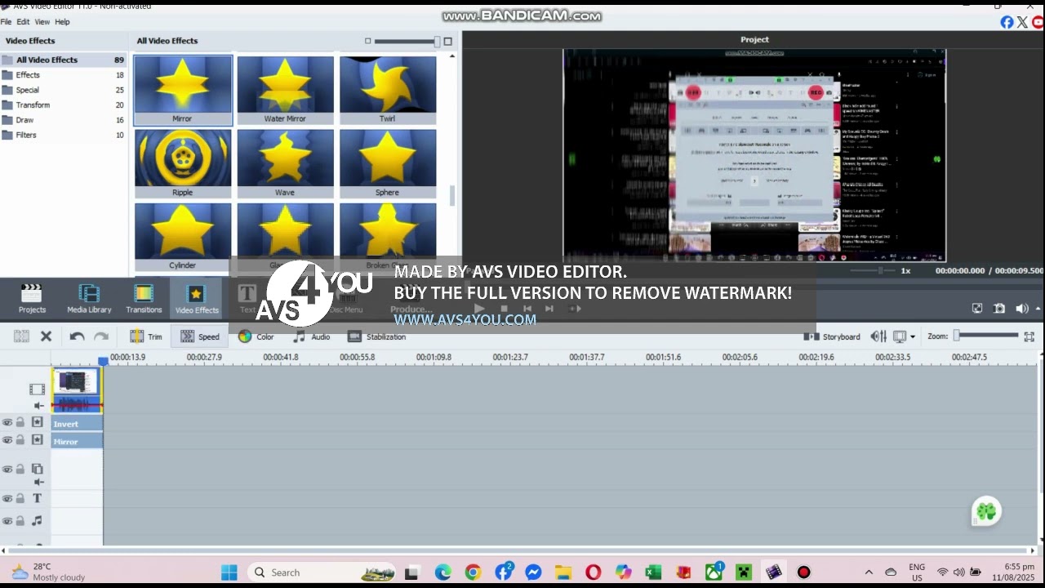Select the Invert effect block on timeline
1045x588 pixels.
(77, 424)
